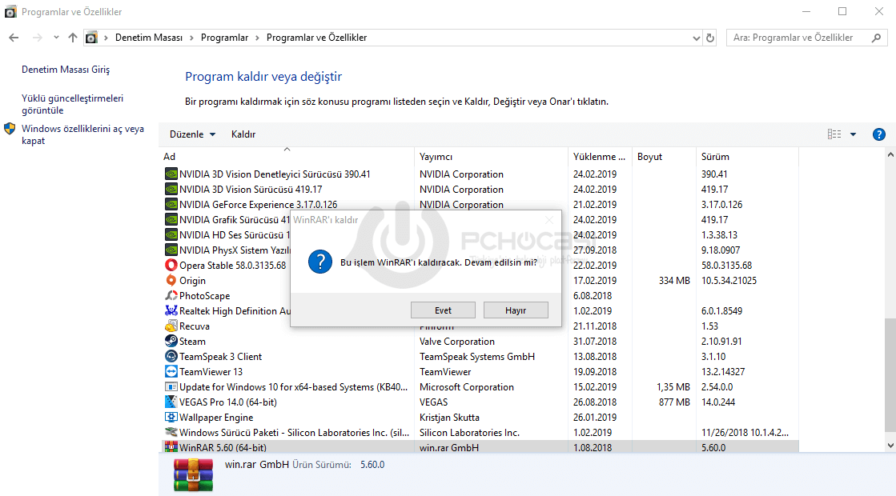Click the view layout icon
Viewport: 896px width, 496px height.
pos(834,134)
